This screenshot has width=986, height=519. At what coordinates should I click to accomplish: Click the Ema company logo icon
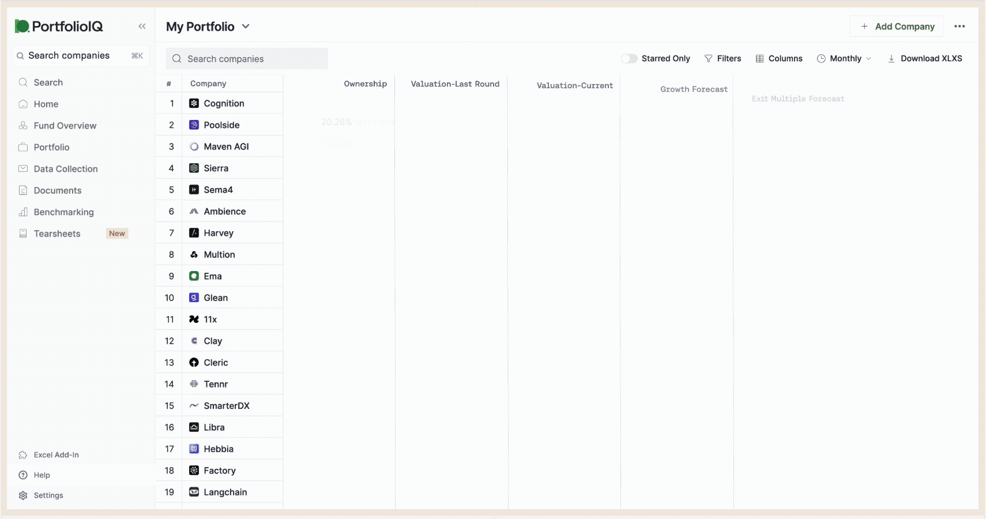point(194,276)
